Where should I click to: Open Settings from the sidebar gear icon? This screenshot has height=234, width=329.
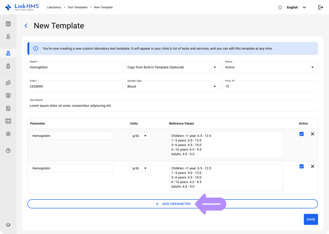tap(8, 134)
